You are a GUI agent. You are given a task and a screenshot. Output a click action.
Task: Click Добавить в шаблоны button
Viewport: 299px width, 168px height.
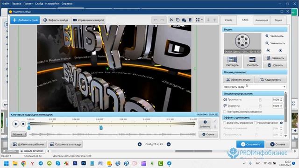tap(28, 144)
